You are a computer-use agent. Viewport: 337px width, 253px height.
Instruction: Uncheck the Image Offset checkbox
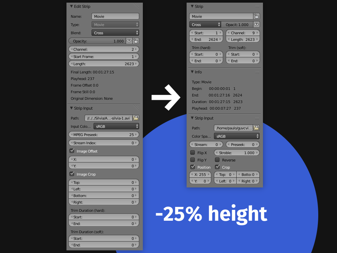click(x=72, y=151)
